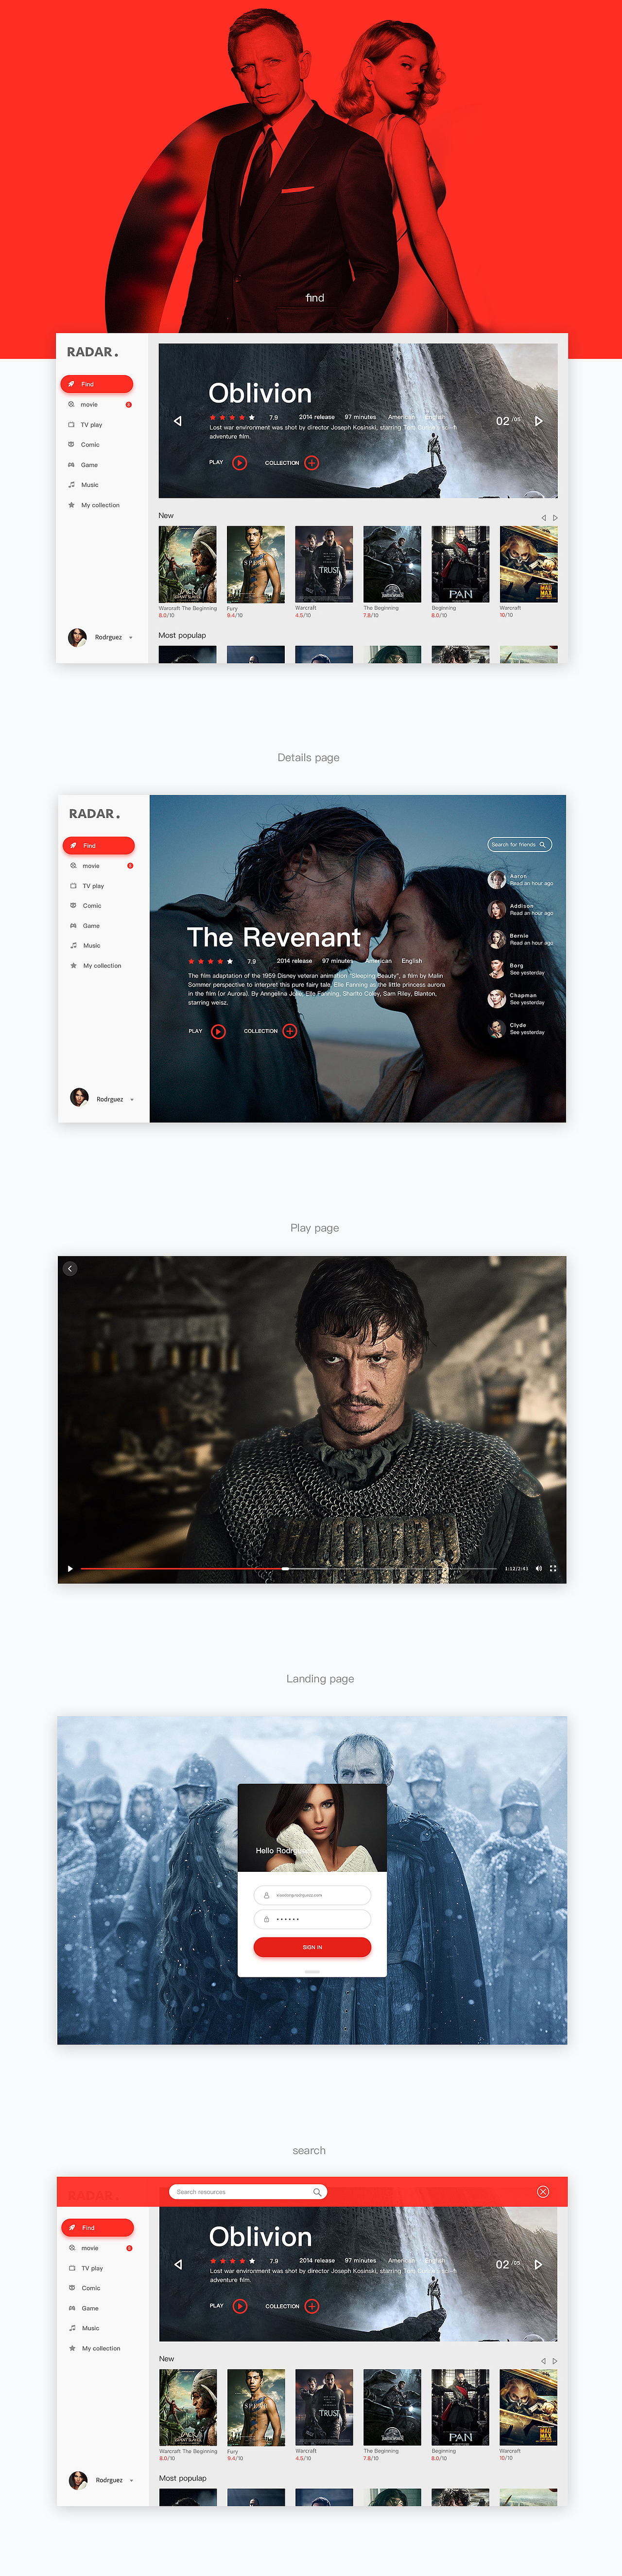Open friend Bernie's profile avatar
Image resolution: width=622 pixels, height=2576 pixels.
(x=496, y=940)
